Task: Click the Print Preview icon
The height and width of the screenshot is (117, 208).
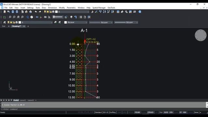Action: [x=22, y=12]
